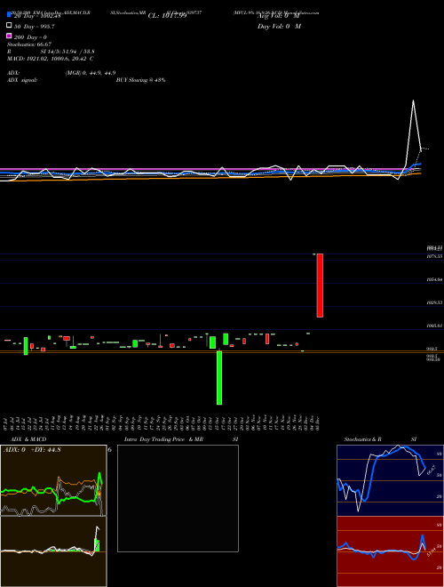
Task: Click the ADX (MGR) values line
Action: coord(61,73)
